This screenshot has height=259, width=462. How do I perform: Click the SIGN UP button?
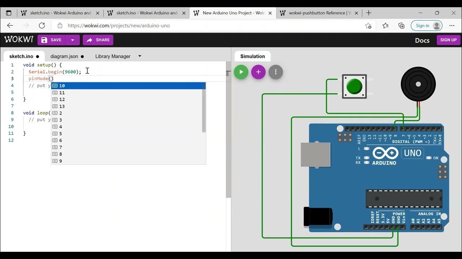(448, 40)
